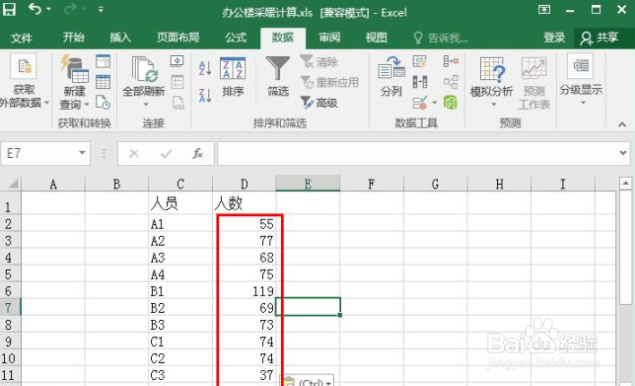Click inside the formula bar input
635x386 pixels.
[417, 153]
